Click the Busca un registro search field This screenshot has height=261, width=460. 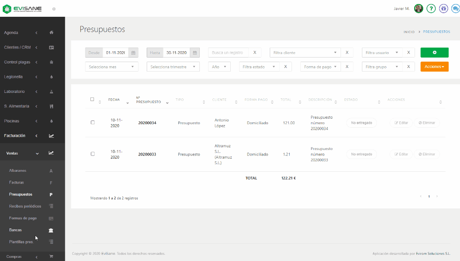(x=229, y=53)
